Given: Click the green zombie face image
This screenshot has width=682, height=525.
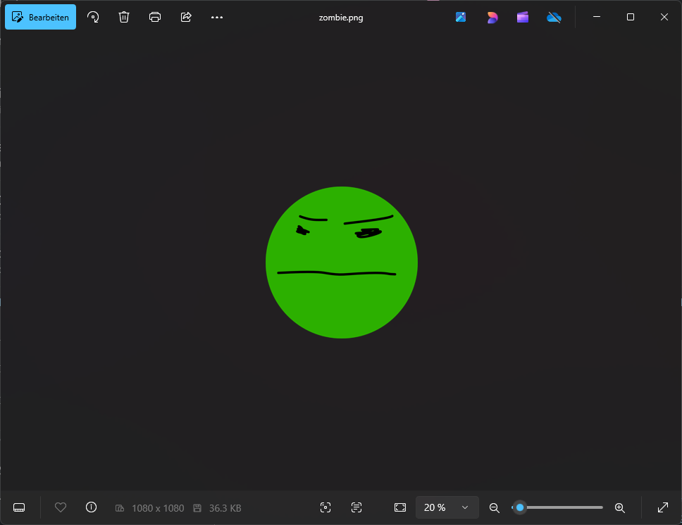Looking at the screenshot, I should point(342,262).
